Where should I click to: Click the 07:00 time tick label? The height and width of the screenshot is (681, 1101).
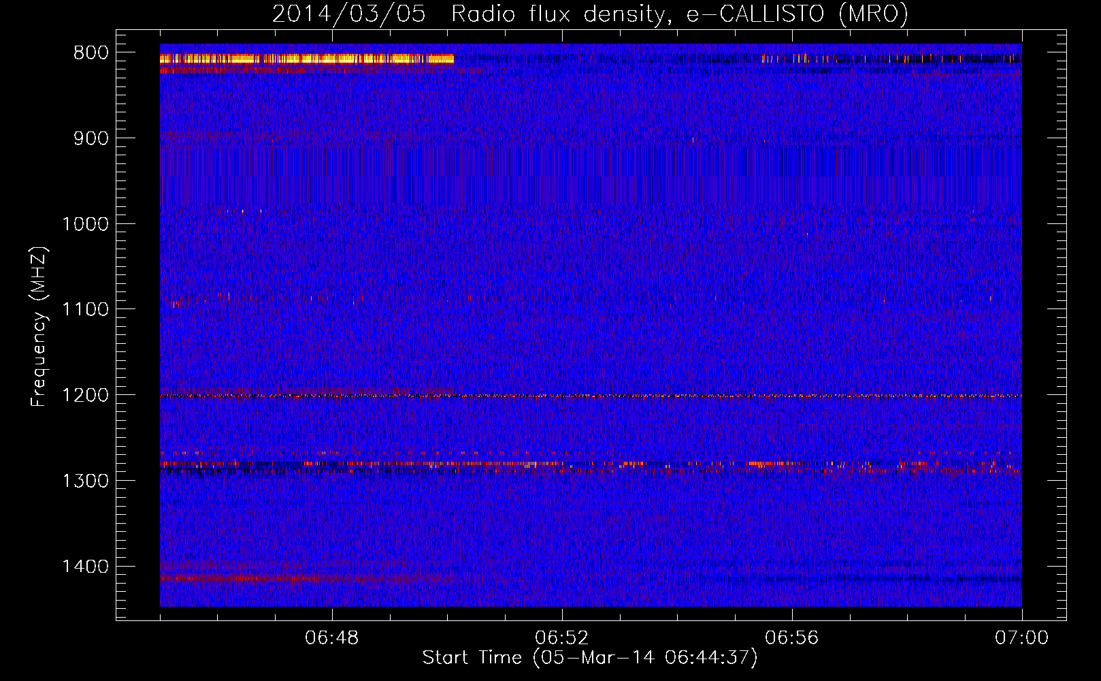pos(1021,638)
